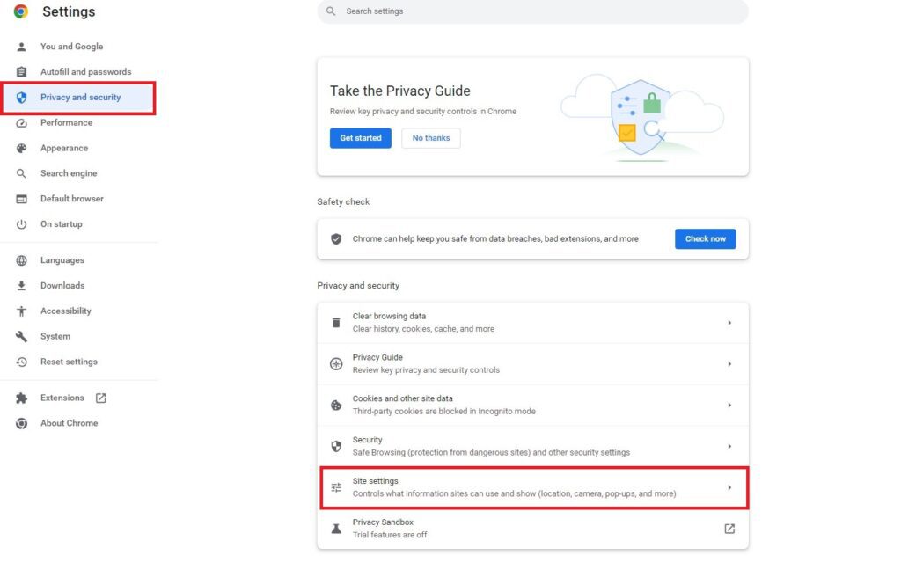901x570 pixels.
Task: Click the download arrow icon for Downloads
Action: tap(21, 286)
